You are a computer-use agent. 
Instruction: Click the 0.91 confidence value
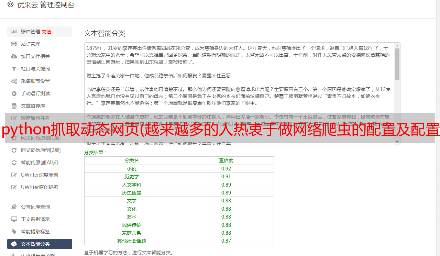[x=226, y=177]
